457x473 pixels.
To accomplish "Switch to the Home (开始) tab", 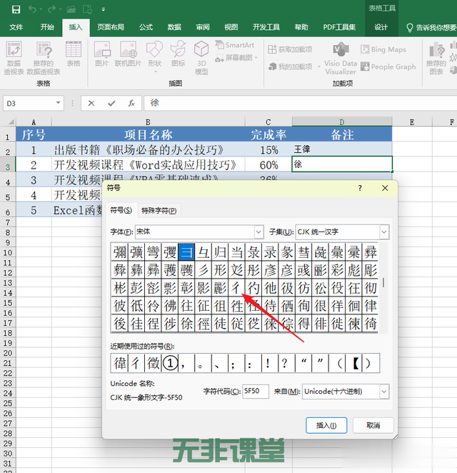I will 47,27.
